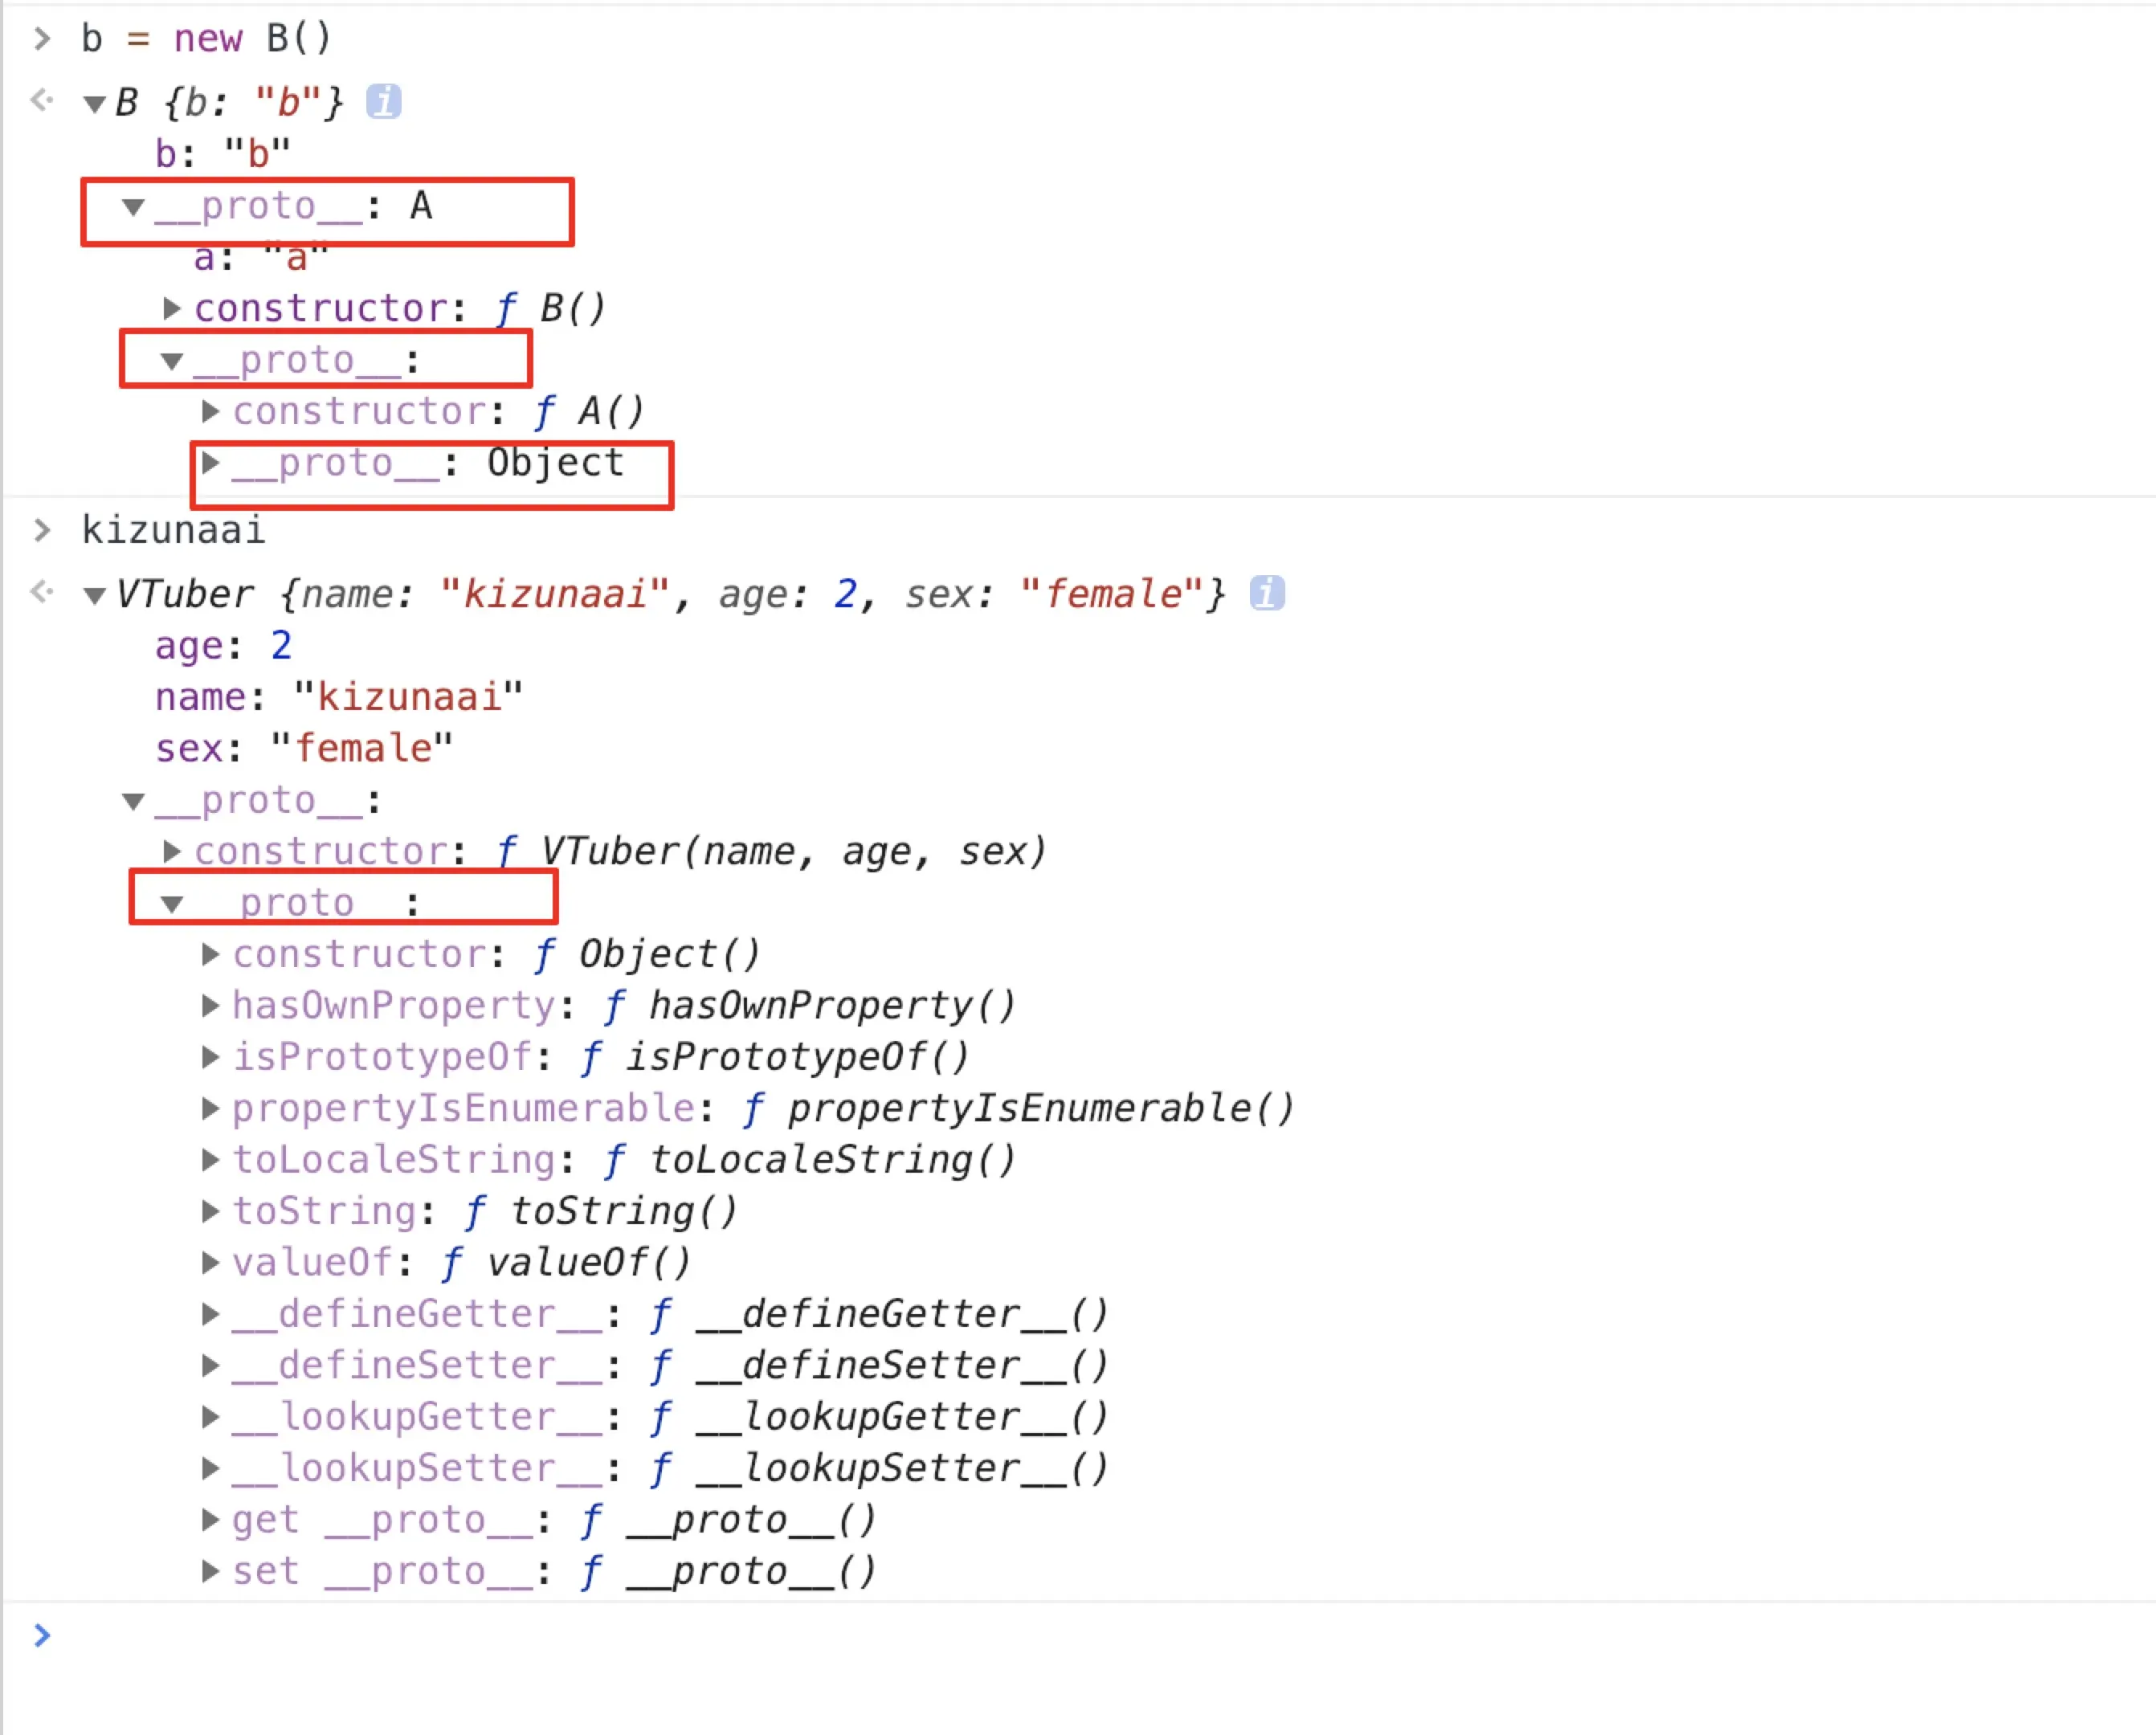2156x1735 pixels.
Task: Expand the constructor: f B() entry
Action: tap(172, 308)
